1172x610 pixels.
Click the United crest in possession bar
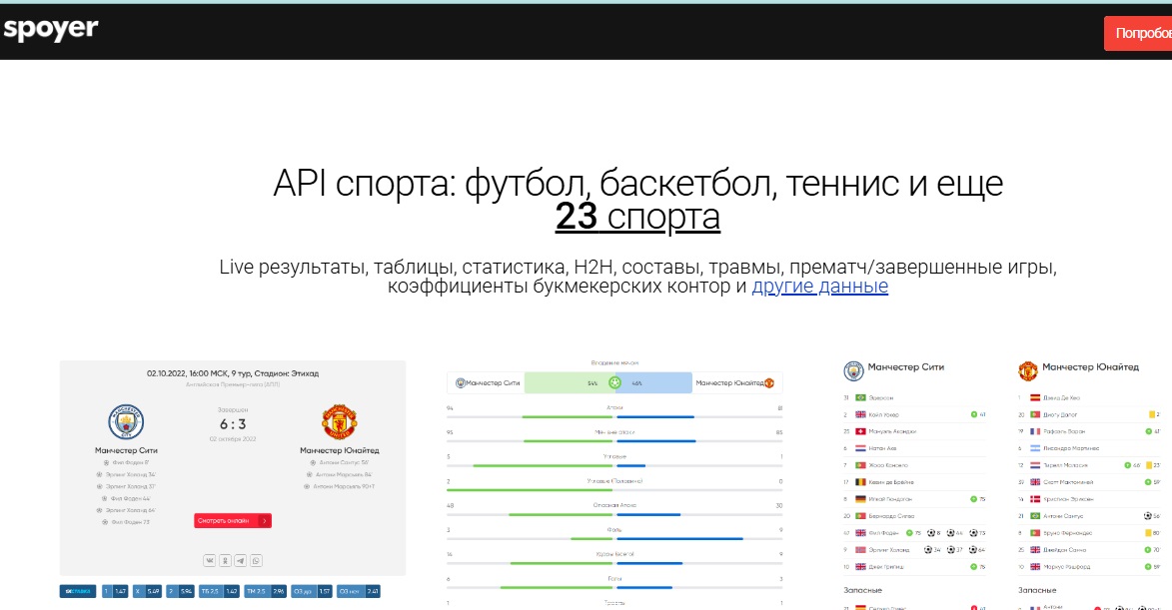pyautogui.click(x=769, y=383)
